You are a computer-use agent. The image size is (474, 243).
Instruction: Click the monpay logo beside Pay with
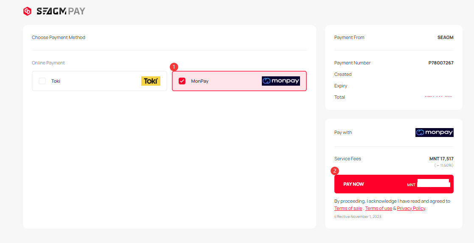click(434, 132)
